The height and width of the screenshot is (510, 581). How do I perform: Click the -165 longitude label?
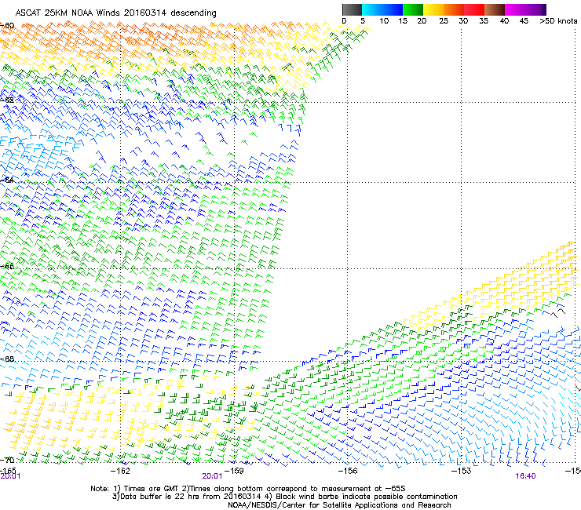(8, 471)
